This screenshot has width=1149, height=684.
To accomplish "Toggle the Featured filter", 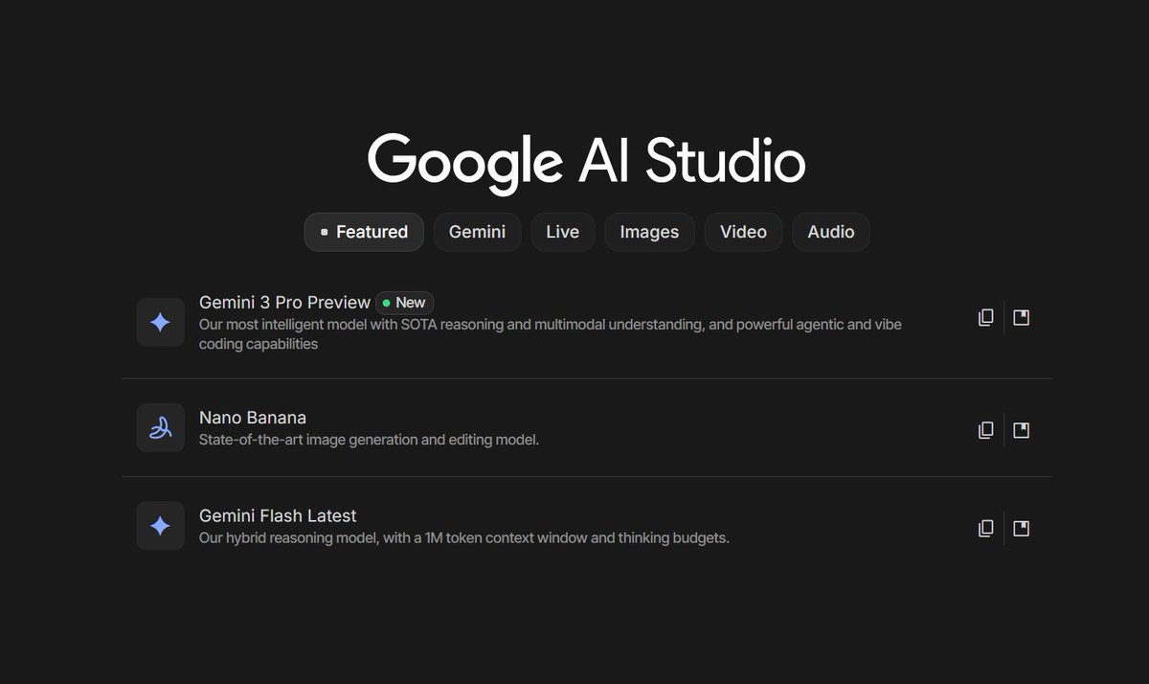I will click(364, 232).
